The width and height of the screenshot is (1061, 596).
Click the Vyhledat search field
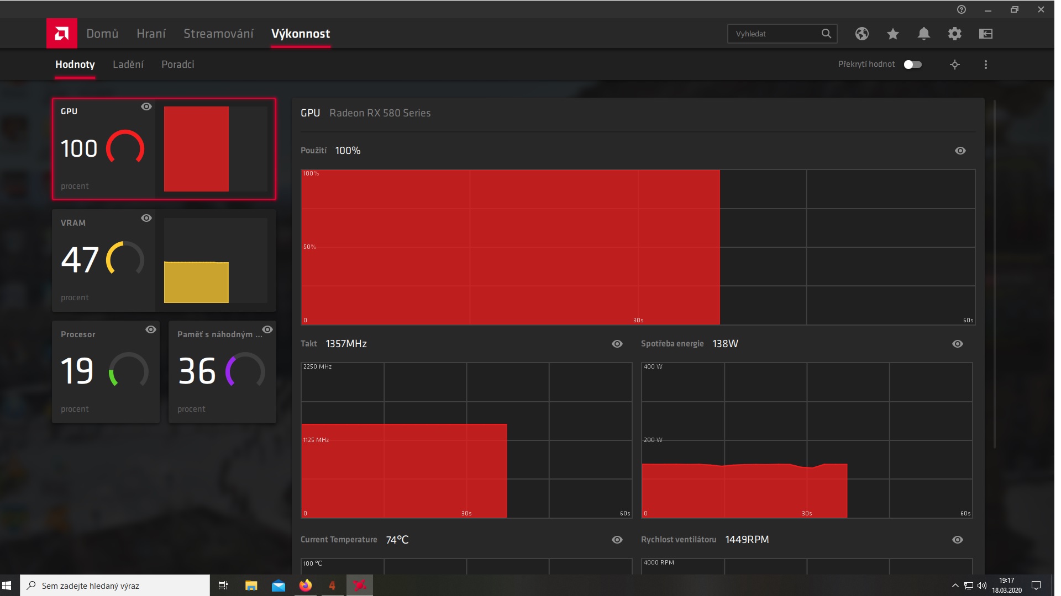[x=774, y=34]
